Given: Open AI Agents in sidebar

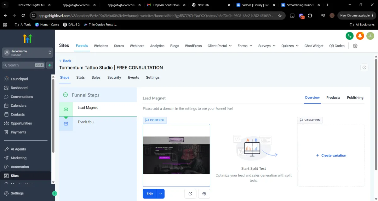Looking at the screenshot, I should pos(18,149).
